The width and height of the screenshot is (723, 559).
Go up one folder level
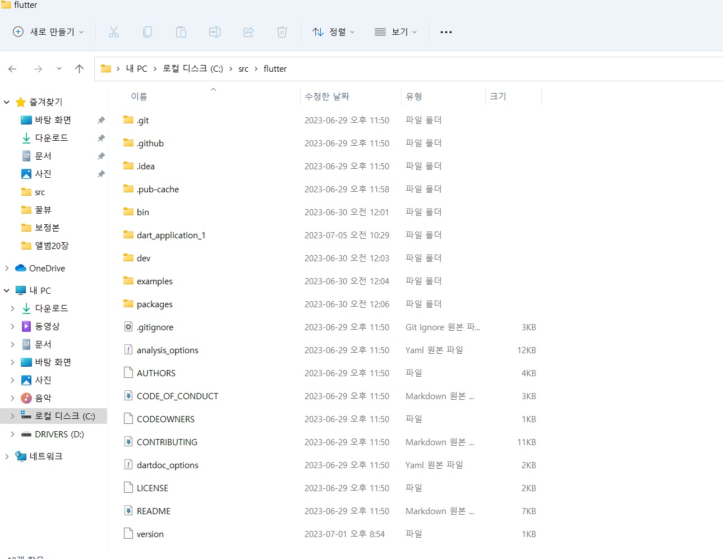[x=79, y=69]
